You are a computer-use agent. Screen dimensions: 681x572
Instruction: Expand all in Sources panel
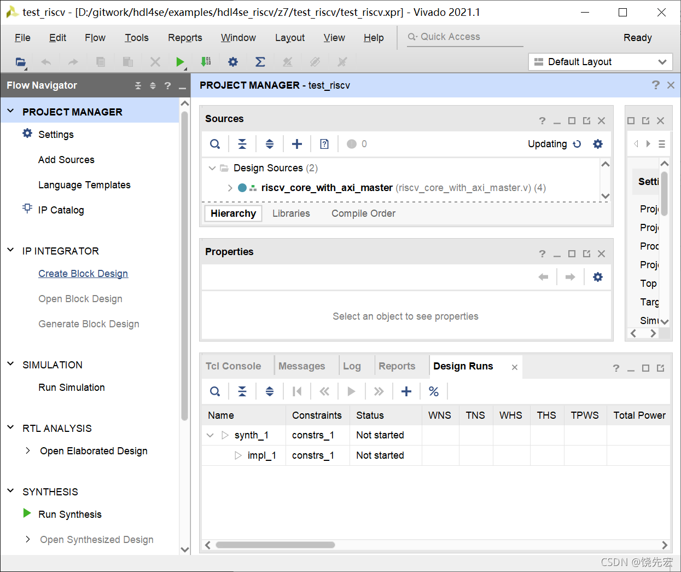pos(270,144)
